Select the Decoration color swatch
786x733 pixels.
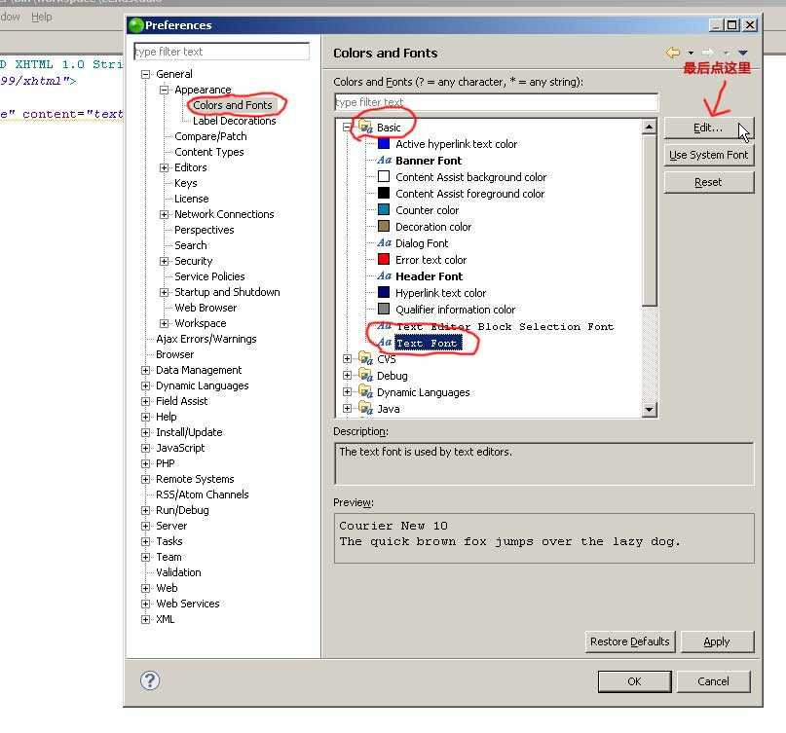pos(384,227)
